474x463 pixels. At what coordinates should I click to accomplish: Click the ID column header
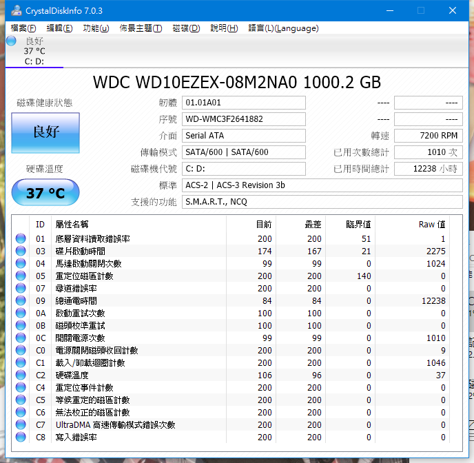pos(40,224)
